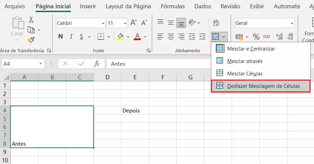Image resolution: width=314 pixels, height=164 pixels.
Task: Open Área de Transferência dialog launcher
Action: [49, 51]
